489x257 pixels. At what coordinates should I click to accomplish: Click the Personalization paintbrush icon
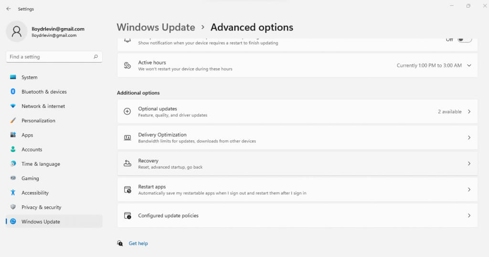pos(13,120)
